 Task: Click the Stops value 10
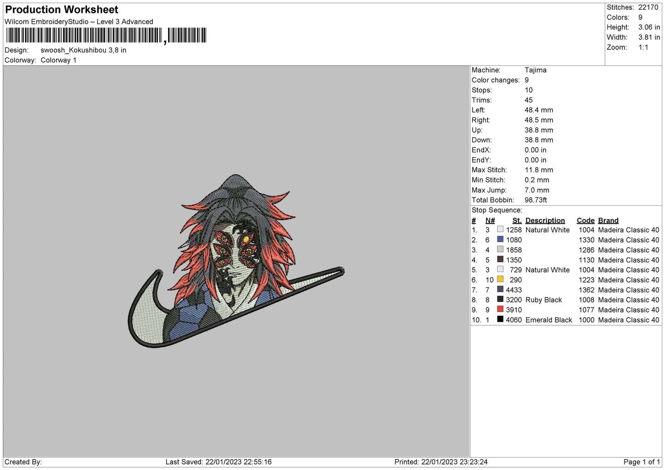[529, 90]
